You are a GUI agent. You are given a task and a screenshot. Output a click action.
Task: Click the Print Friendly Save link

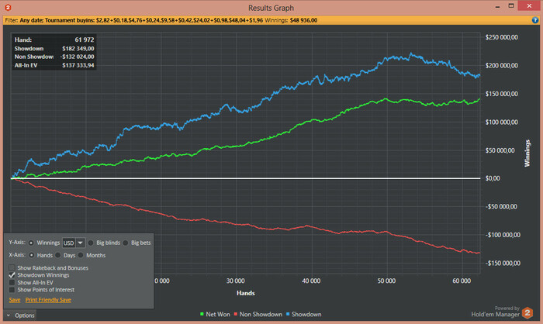click(x=48, y=300)
